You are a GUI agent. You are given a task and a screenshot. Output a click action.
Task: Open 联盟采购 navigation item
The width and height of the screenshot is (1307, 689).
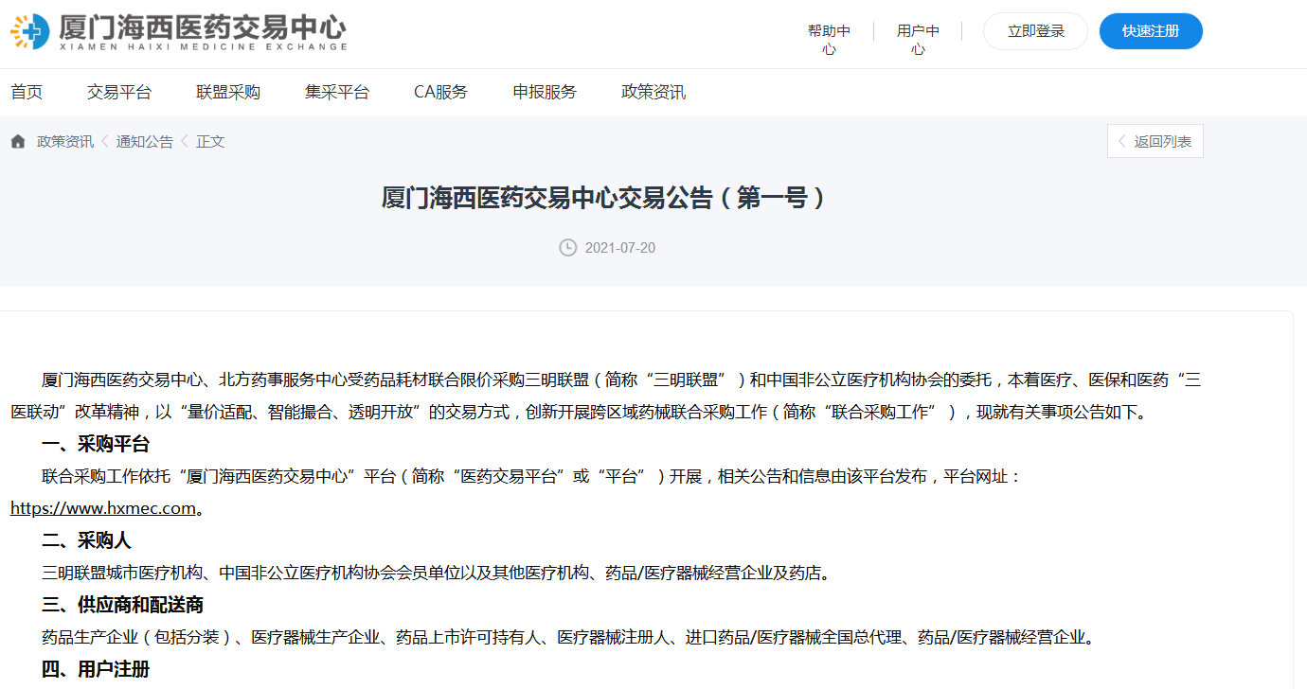point(228,92)
